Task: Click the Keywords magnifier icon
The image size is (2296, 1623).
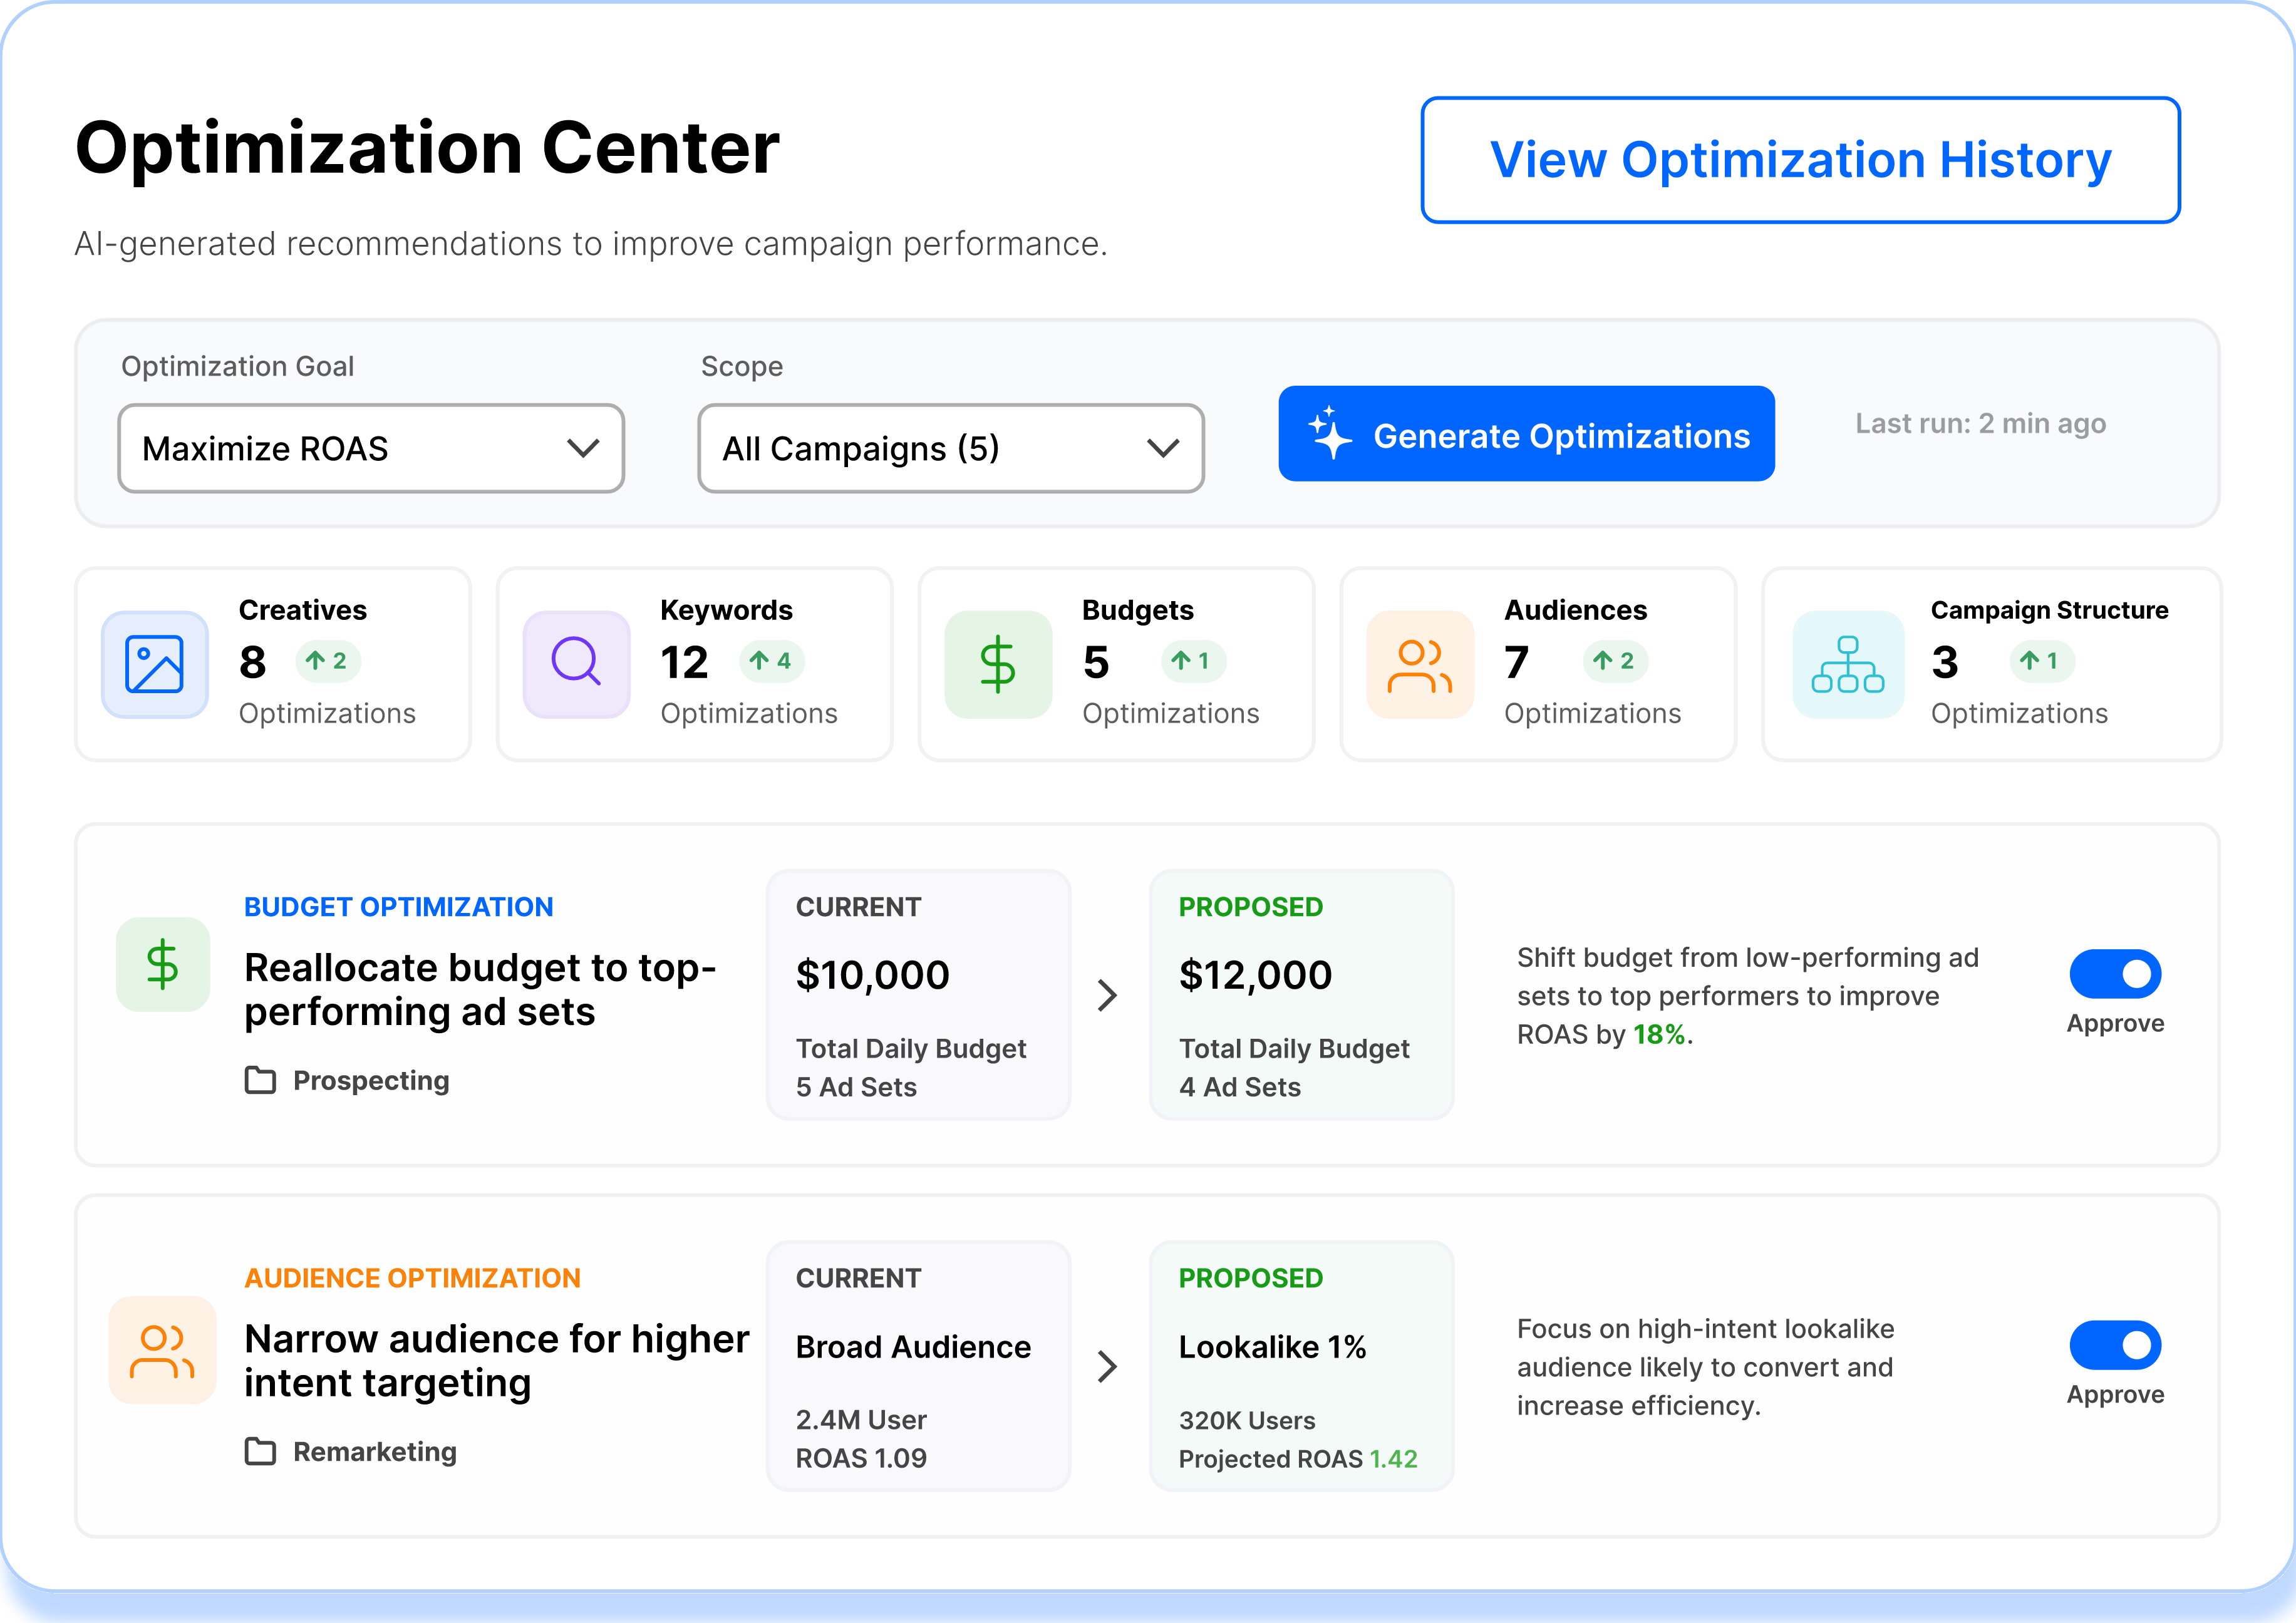Action: [x=576, y=664]
